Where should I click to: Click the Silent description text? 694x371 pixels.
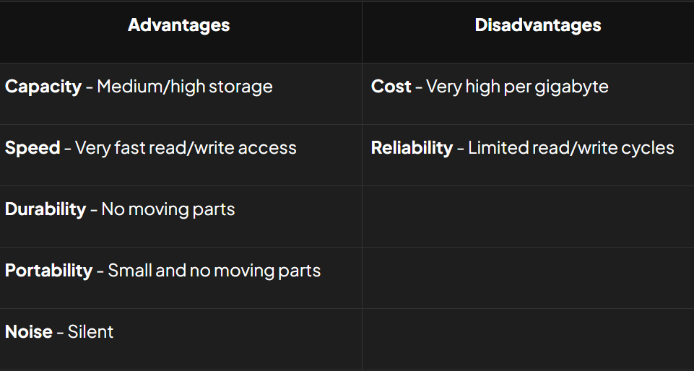pyautogui.click(x=90, y=331)
